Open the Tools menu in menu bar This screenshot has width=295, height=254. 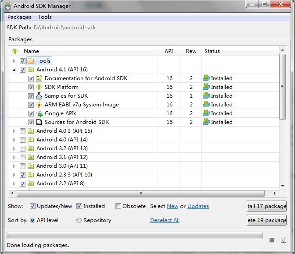pyautogui.click(x=45, y=17)
